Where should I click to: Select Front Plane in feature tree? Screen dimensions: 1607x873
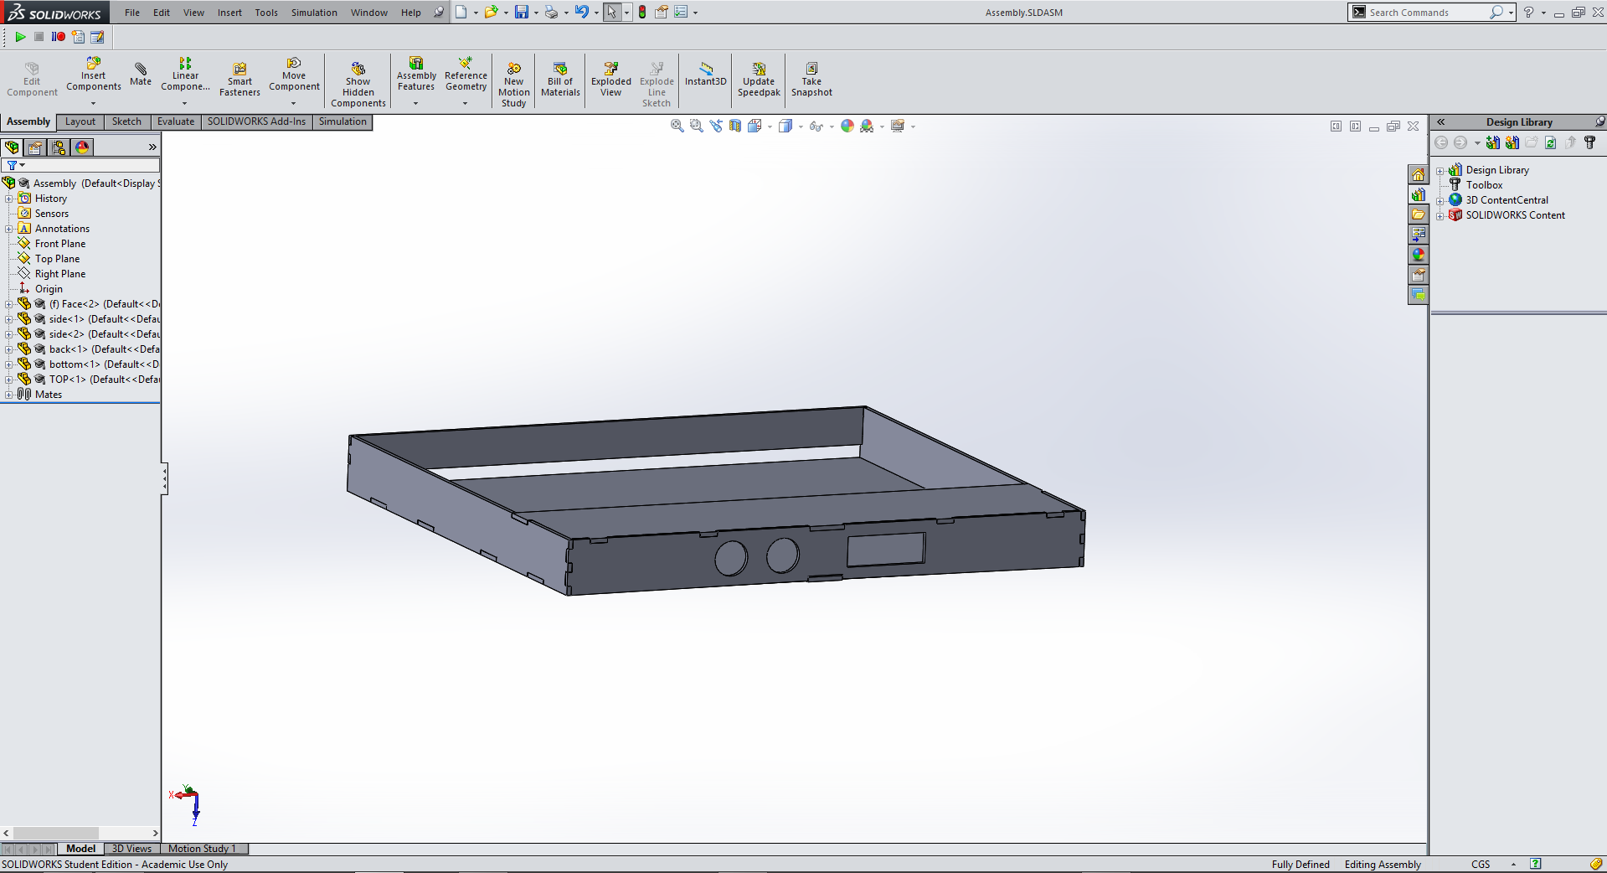60,244
